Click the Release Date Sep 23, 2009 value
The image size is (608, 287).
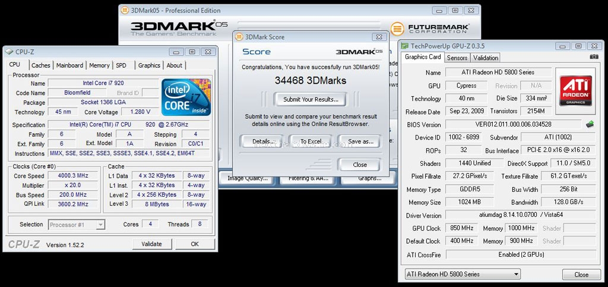(466, 111)
